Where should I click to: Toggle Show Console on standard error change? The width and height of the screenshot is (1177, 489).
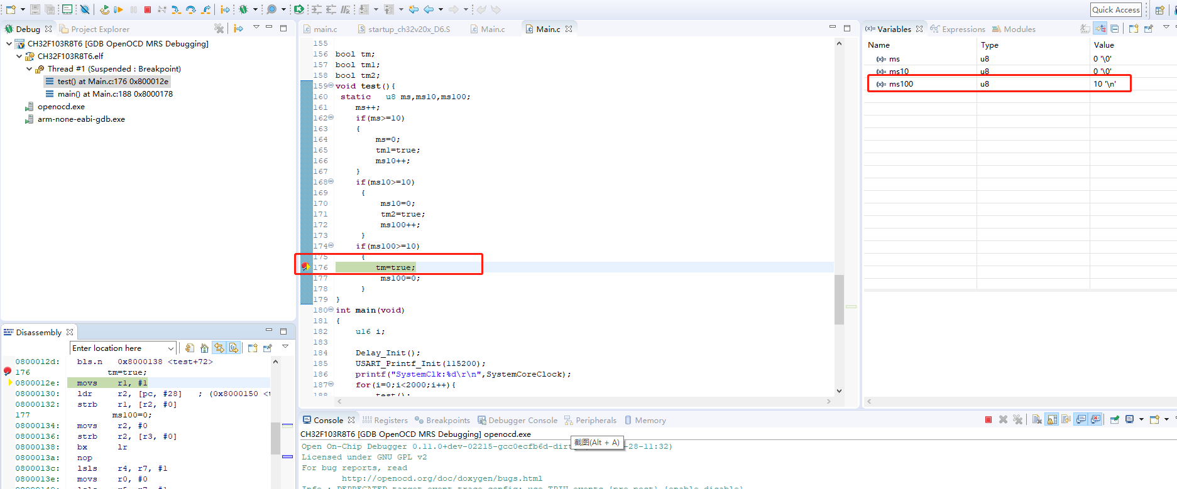pyautogui.click(x=1095, y=419)
